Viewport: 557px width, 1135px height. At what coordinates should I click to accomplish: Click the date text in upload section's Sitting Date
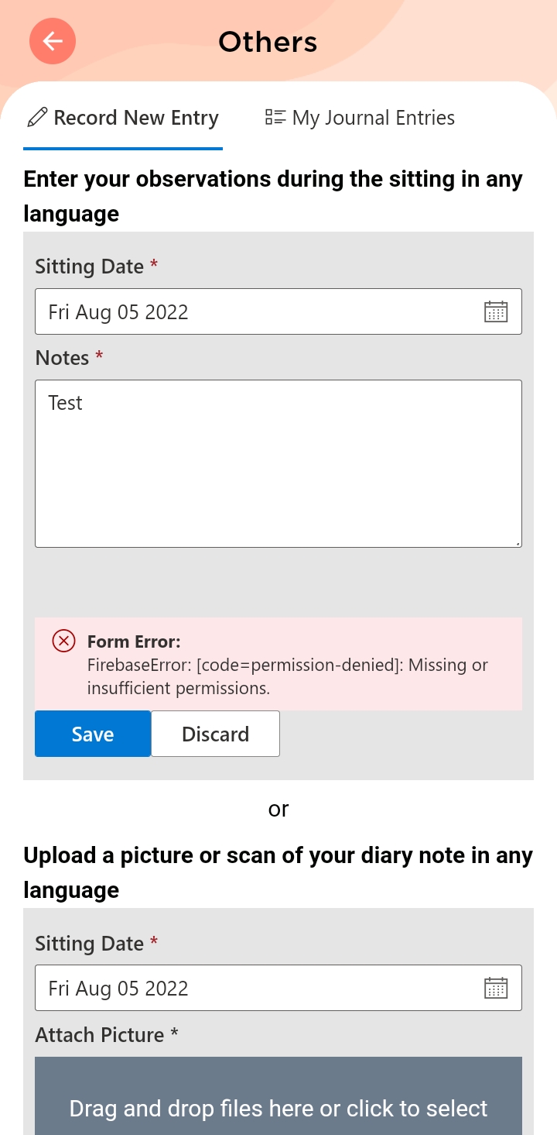click(x=118, y=989)
